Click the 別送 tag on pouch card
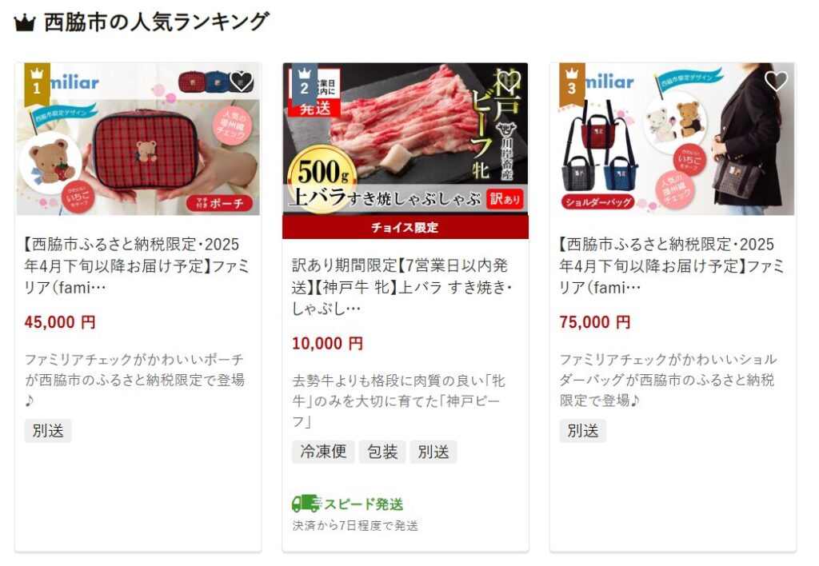 (48, 431)
